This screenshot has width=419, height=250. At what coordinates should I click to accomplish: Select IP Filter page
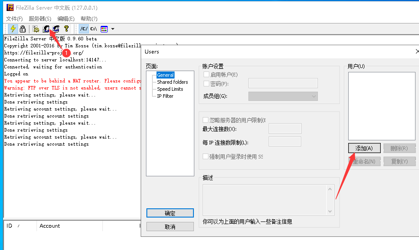[x=165, y=96]
